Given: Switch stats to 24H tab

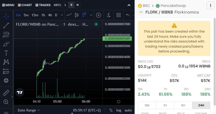Looking at the screenshot, I should pos(201,105).
